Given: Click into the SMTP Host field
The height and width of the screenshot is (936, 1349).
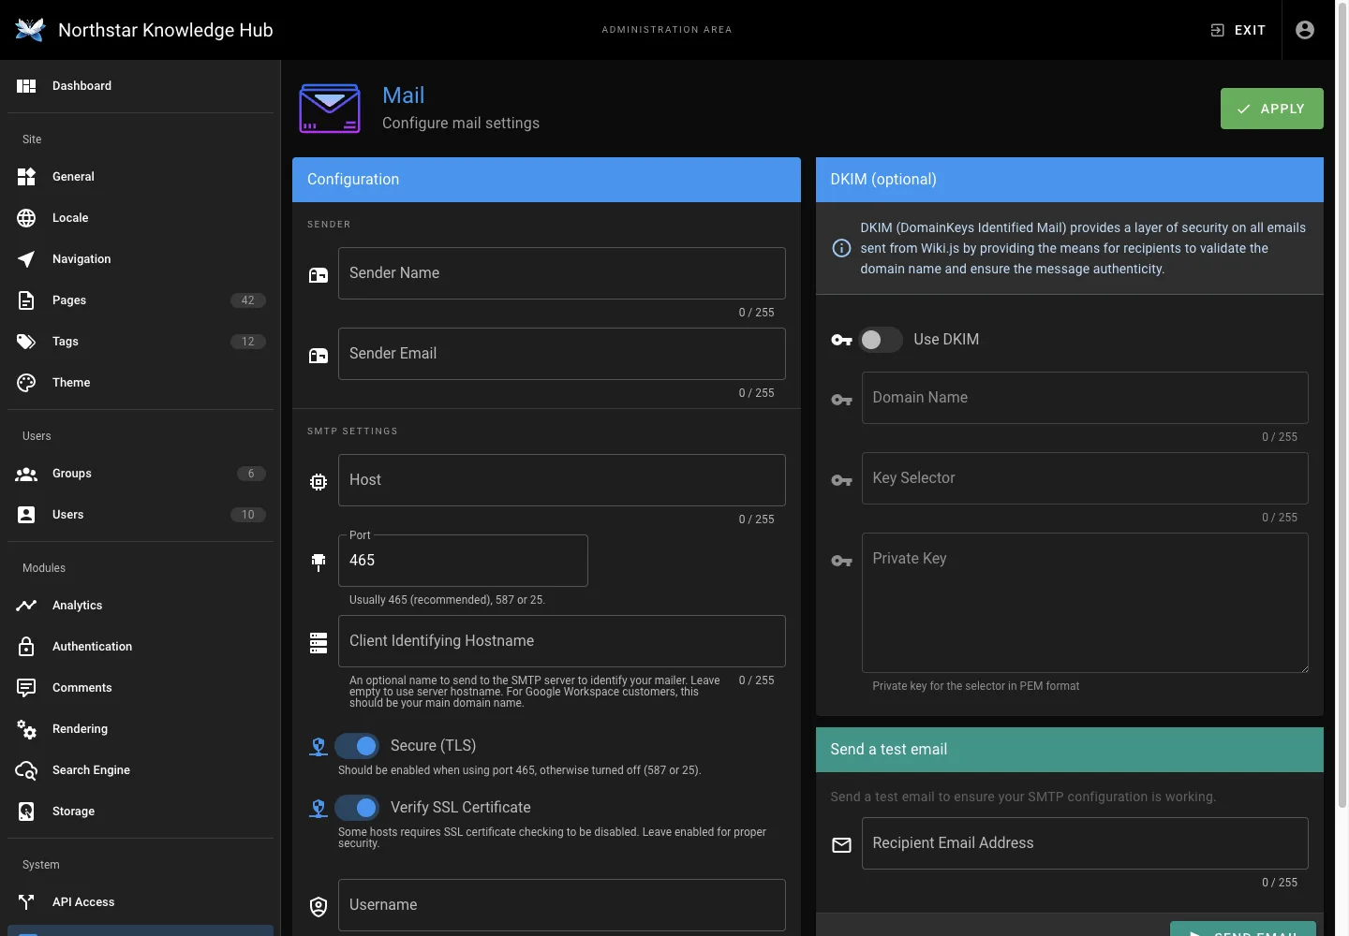Looking at the screenshot, I should pyautogui.click(x=561, y=480).
